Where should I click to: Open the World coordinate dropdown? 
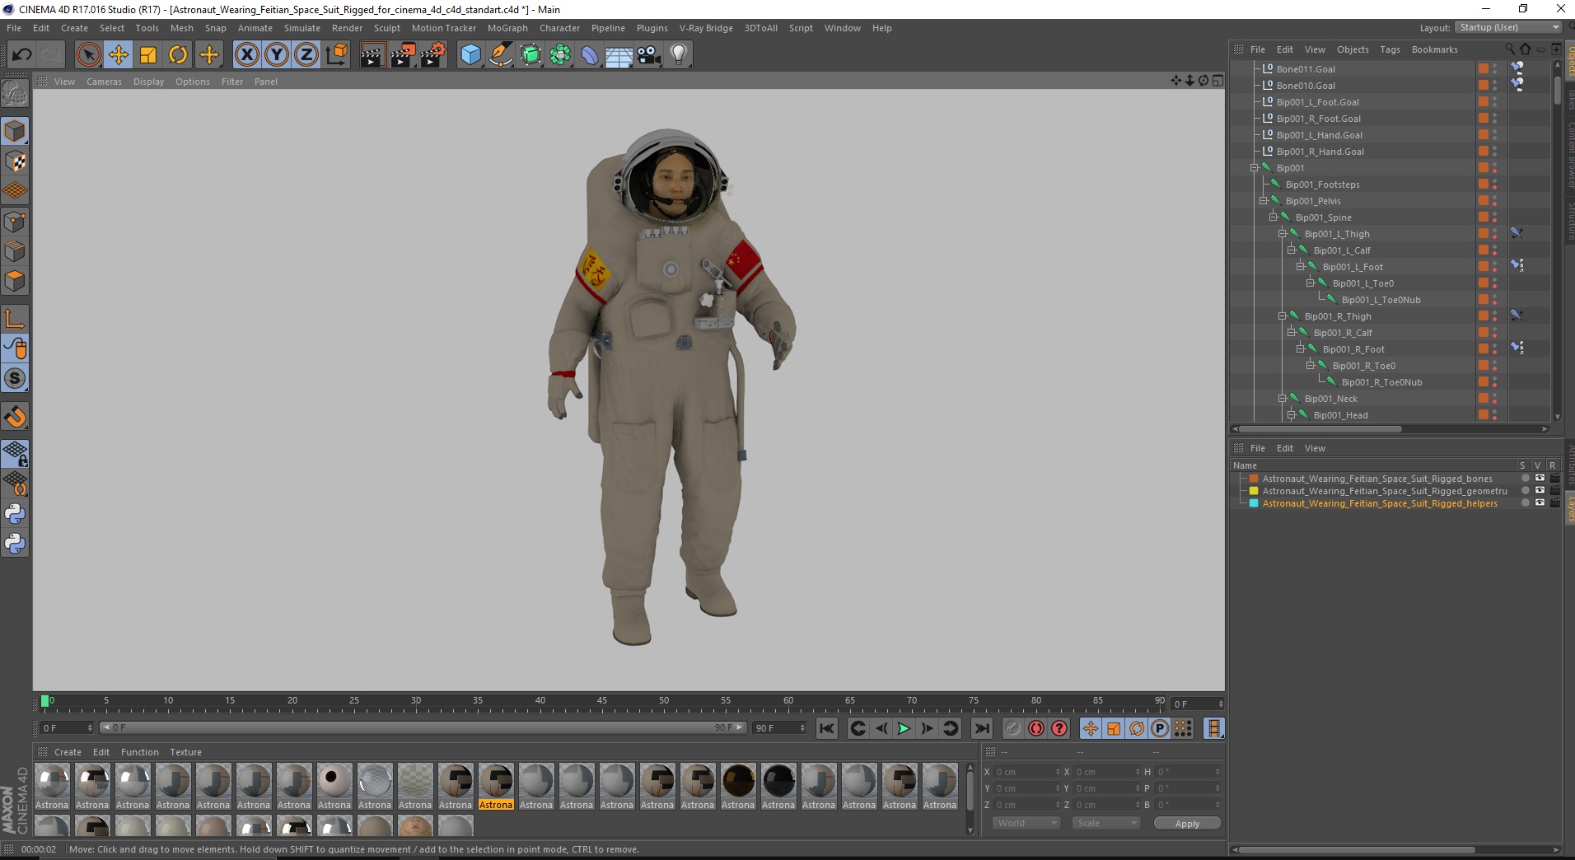[1026, 823]
